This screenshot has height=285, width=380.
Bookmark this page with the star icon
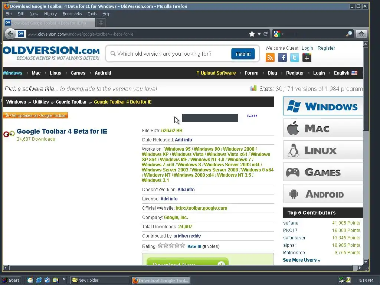(x=252, y=34)
